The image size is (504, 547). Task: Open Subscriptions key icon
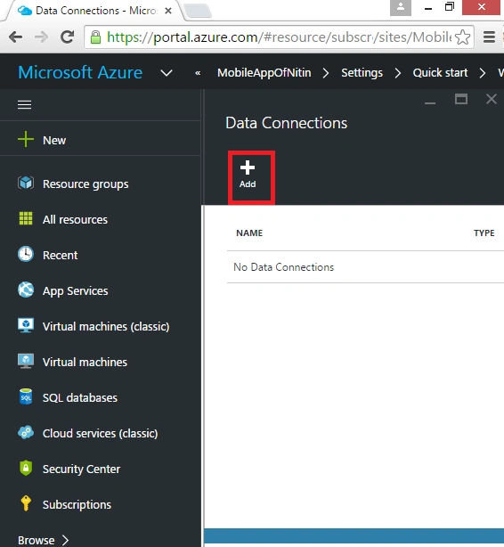pos(26,503)
